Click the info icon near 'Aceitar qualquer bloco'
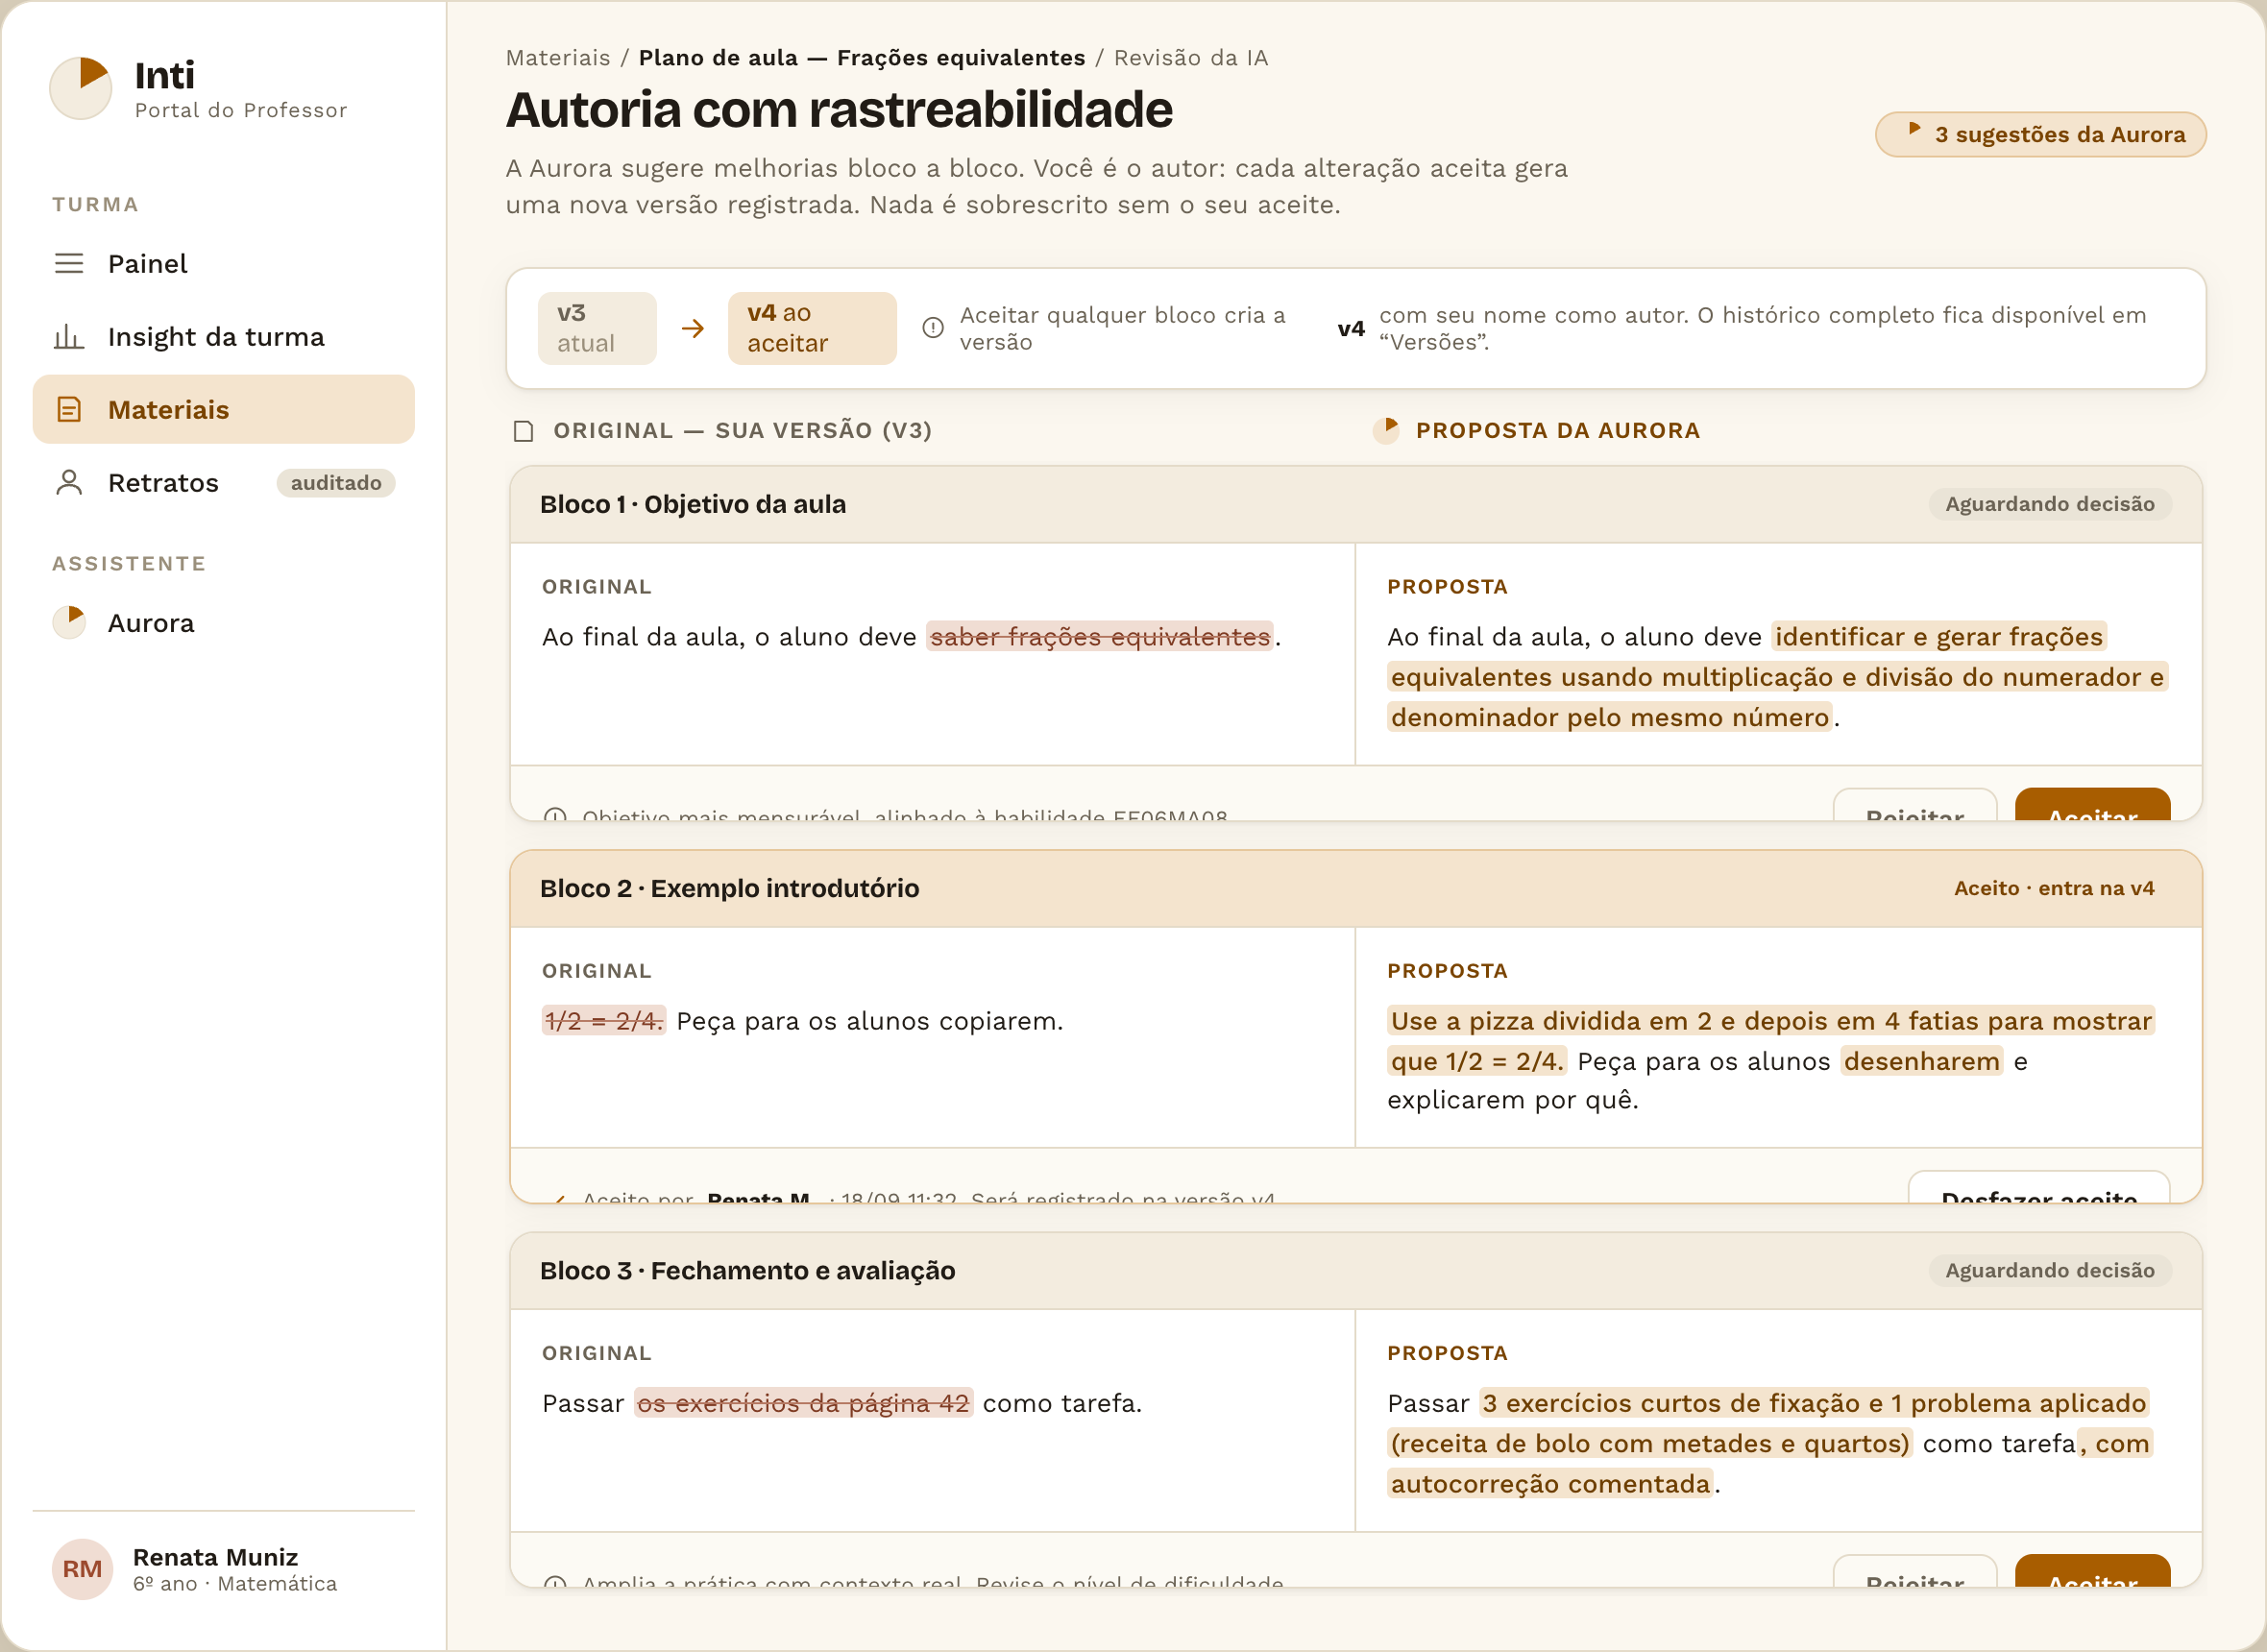Screen dimensions: 2267x1652 coord(933,328)
